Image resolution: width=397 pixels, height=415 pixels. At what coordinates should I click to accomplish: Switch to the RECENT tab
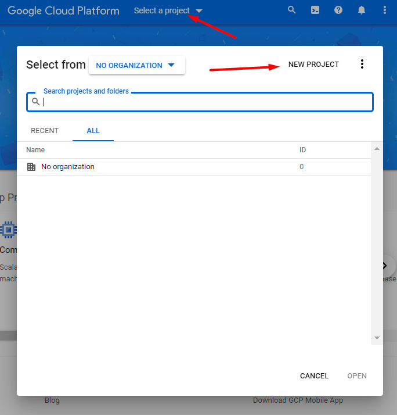coord(45,130)
